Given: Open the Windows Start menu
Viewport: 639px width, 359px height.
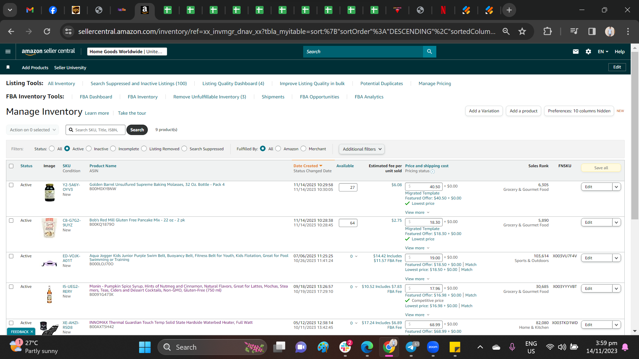Looking at the screenshot, I should pyautogui.click(x=145, y=347).
